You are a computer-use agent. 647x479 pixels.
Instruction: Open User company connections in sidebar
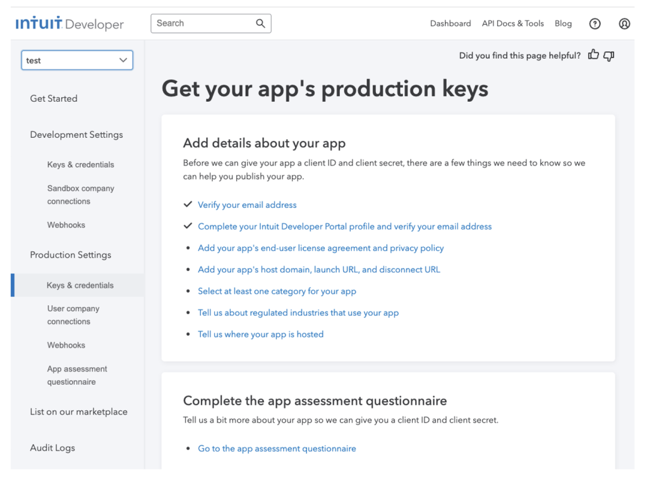(73, 315)
